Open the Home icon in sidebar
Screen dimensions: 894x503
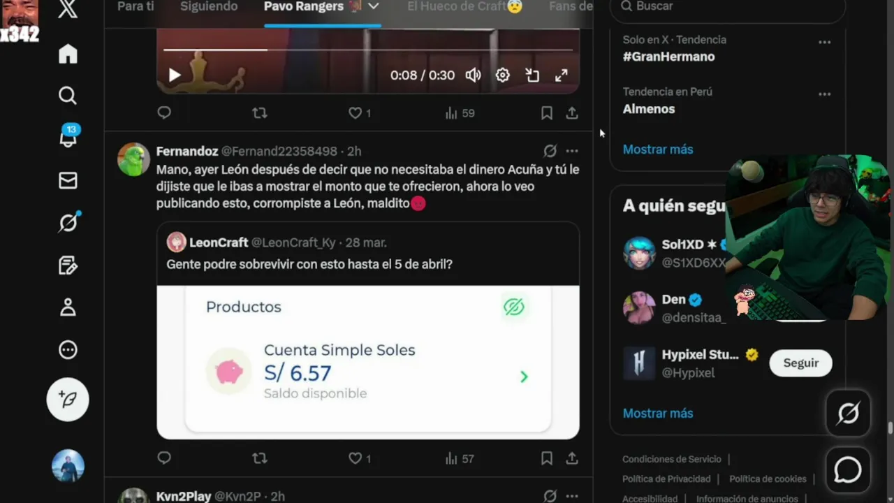(68, 54)
